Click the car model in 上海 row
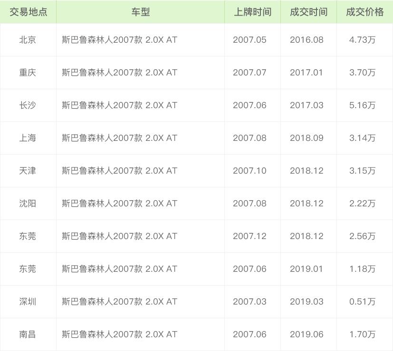 click(x=120, y=138)
